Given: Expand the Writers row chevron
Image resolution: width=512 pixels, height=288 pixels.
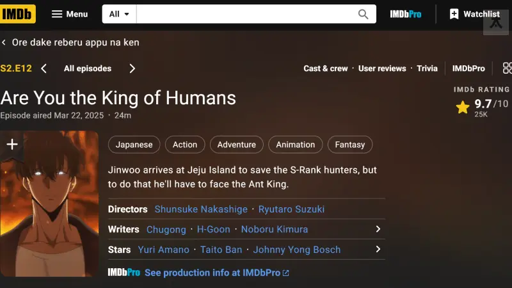Looking at the screenshot, I should pyautogui.click(x=378, y=229).
